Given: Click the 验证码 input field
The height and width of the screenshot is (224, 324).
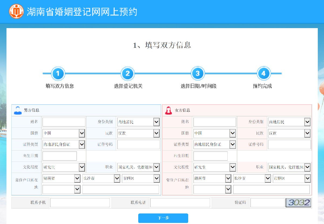Looking at the screenshot, I should (267, 203).
